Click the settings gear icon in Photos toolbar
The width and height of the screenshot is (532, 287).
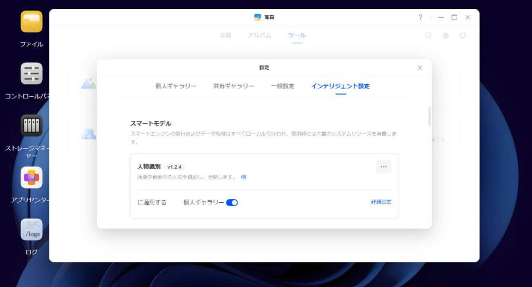coord(445,35)
